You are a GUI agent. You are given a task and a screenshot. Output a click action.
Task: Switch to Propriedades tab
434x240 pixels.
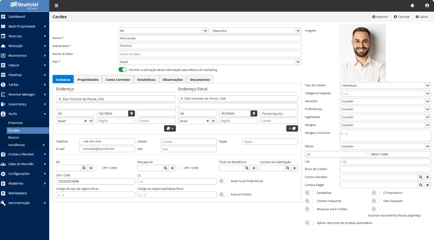point(88,80)
